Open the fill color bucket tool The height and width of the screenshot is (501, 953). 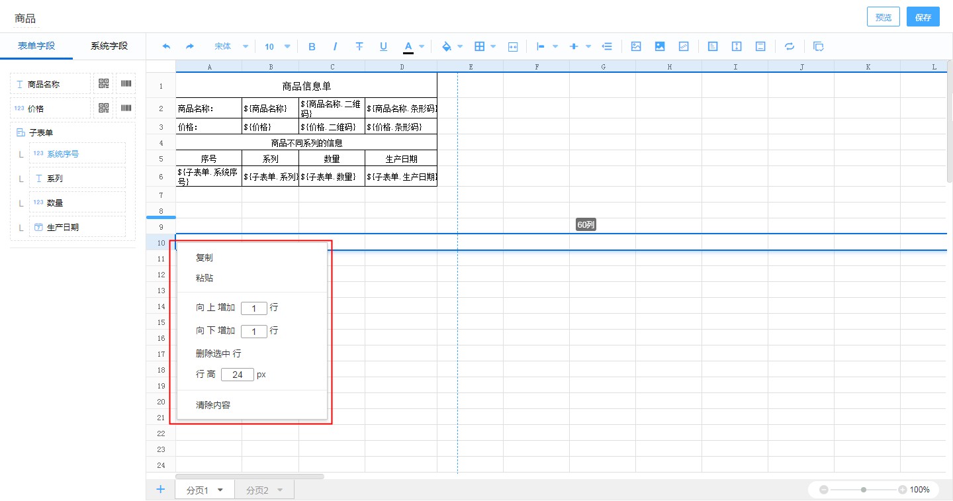[x=447, y=46]
